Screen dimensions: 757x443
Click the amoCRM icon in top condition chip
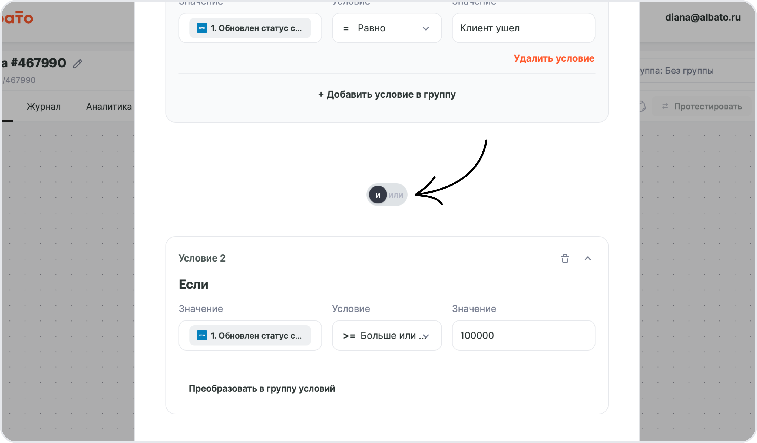(202, 28)
